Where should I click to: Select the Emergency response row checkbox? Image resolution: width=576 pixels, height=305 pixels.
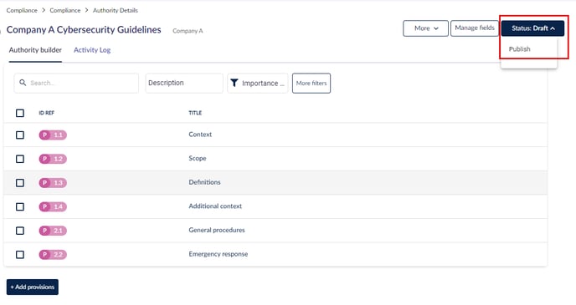20,254
